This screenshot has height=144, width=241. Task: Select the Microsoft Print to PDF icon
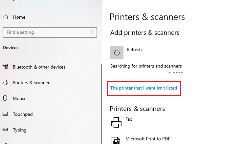[x=116, y=140]
